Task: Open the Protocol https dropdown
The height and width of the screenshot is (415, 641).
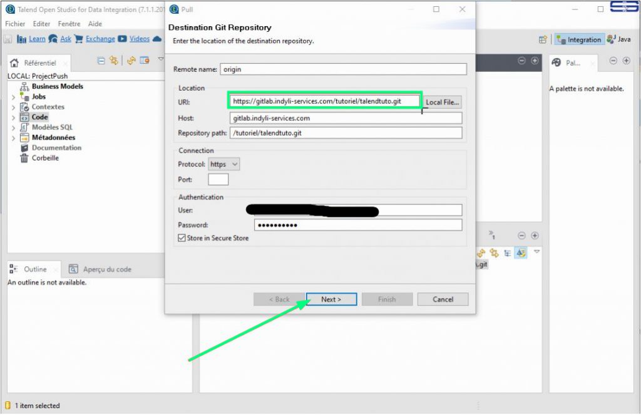Action: pos(224,164)
